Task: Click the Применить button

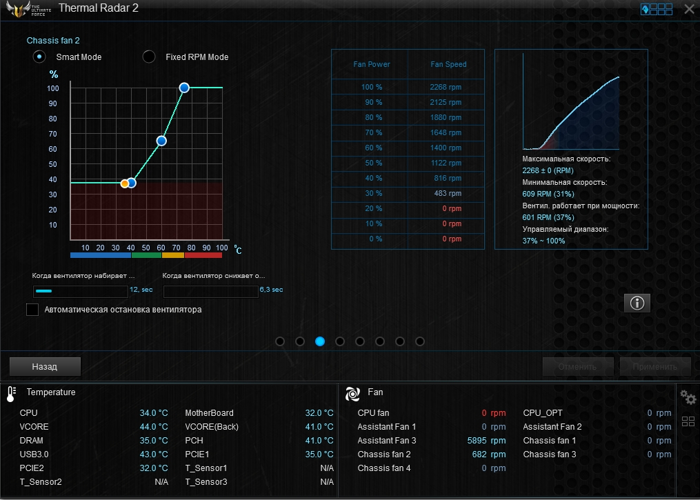Action: pyautogui.click(x=655, y=366)
